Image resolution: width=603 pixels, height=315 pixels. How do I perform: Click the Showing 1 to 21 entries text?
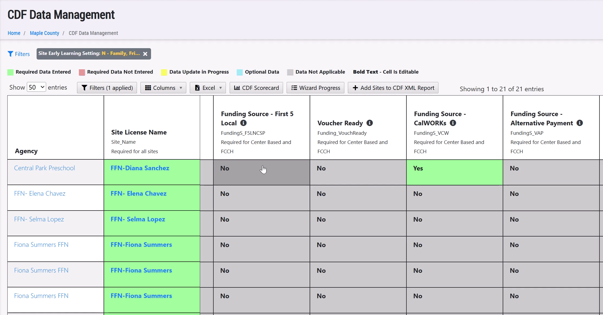(x=502, y=89)
